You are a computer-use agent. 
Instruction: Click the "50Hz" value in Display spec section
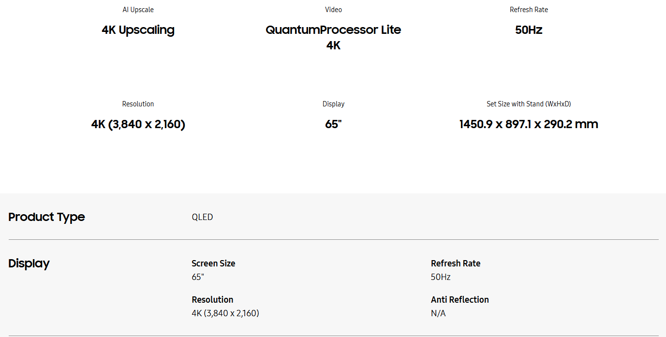tap(441, 277)
